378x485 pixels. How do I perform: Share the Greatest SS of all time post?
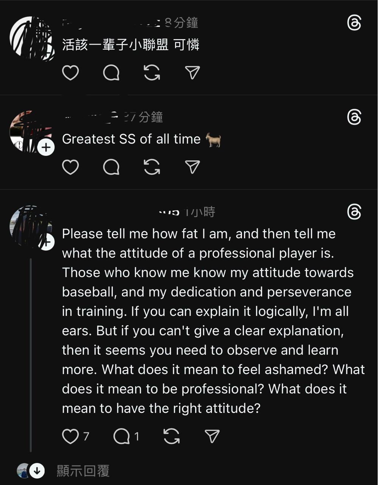(192, 167)
